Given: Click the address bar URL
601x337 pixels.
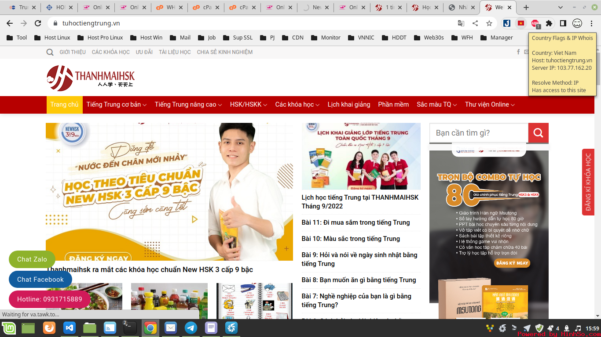Looking at the screenshot, I should [91, 23].
